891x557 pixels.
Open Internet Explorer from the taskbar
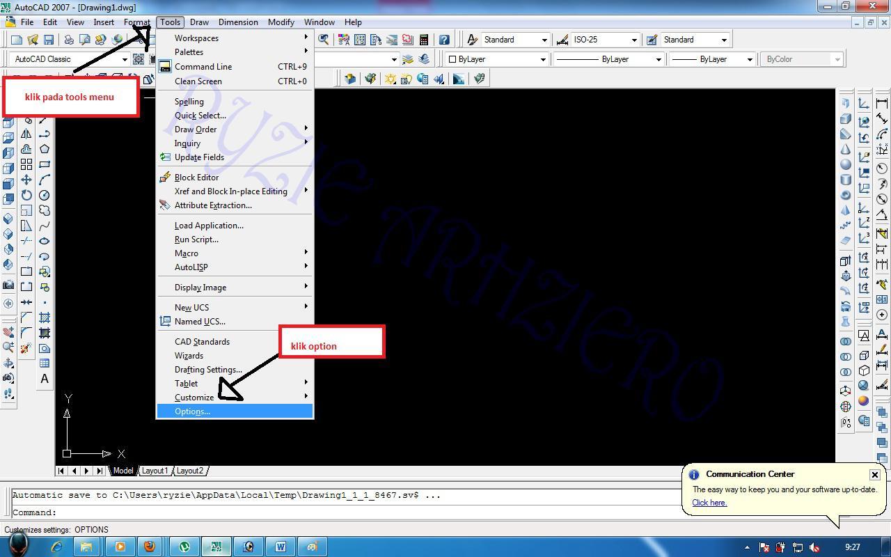pos(56,547)
